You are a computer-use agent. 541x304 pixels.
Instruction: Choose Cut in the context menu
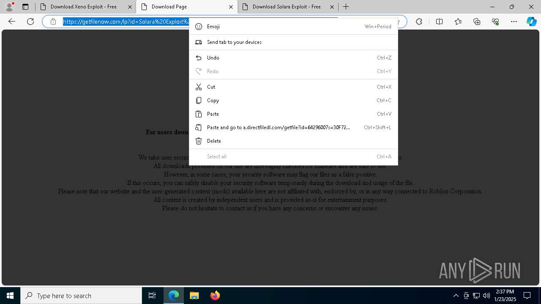(x=293, y=87)
